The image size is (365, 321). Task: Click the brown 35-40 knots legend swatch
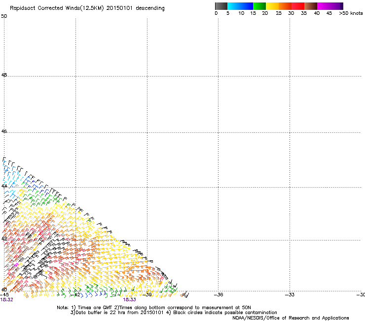[311, 6]
